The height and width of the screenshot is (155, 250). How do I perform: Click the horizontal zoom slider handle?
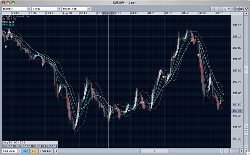click(x=230, y=151)
